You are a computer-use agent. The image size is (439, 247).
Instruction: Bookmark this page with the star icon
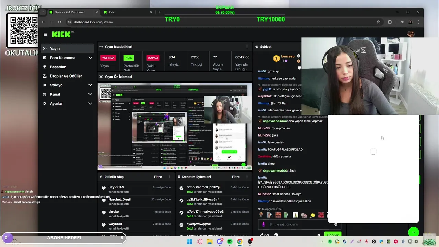[378, 22]
